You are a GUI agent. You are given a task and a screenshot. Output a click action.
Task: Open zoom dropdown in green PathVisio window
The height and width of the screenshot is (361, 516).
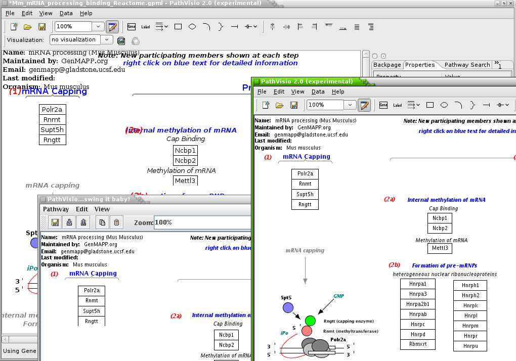click(x=350, y=105)
